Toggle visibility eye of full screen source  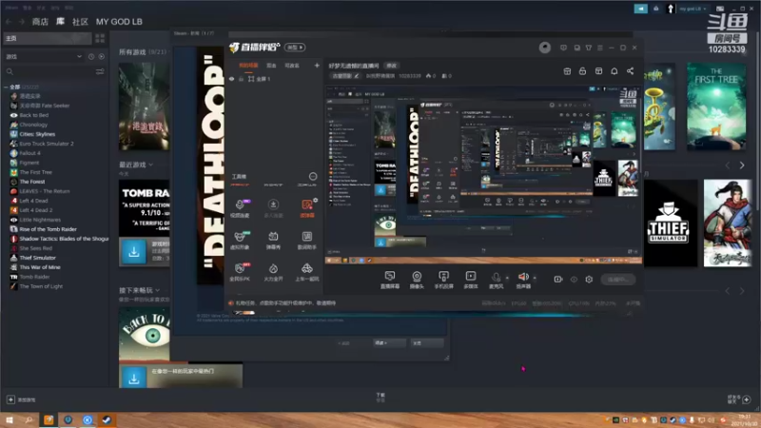[231, 79]
